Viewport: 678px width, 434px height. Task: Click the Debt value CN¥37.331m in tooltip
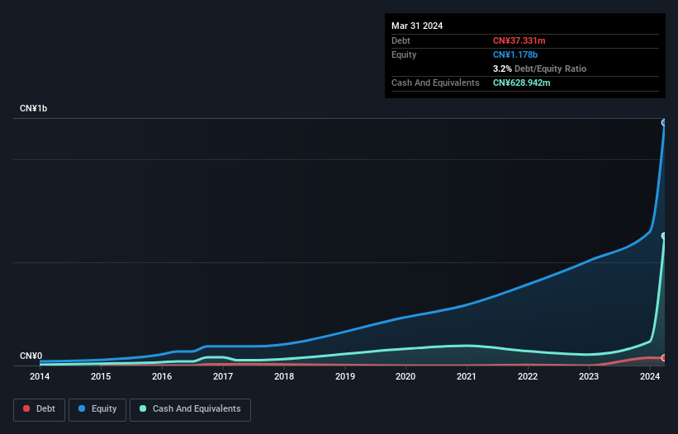519,40
